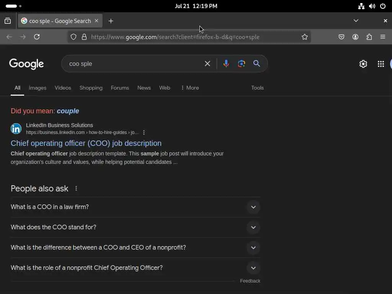Open LinkedIn result options three dots
Viewport: 392px width, 294px height.
tap(144, 132)
